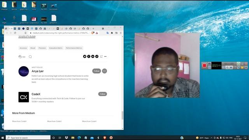Screen dimensions: 249x140
Task: Select the Accuracy tag
Action: (x=23, y=48)
